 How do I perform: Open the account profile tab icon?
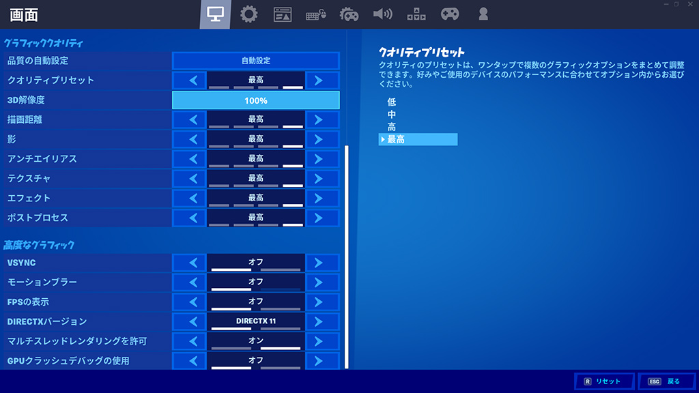tap(483, 14)
